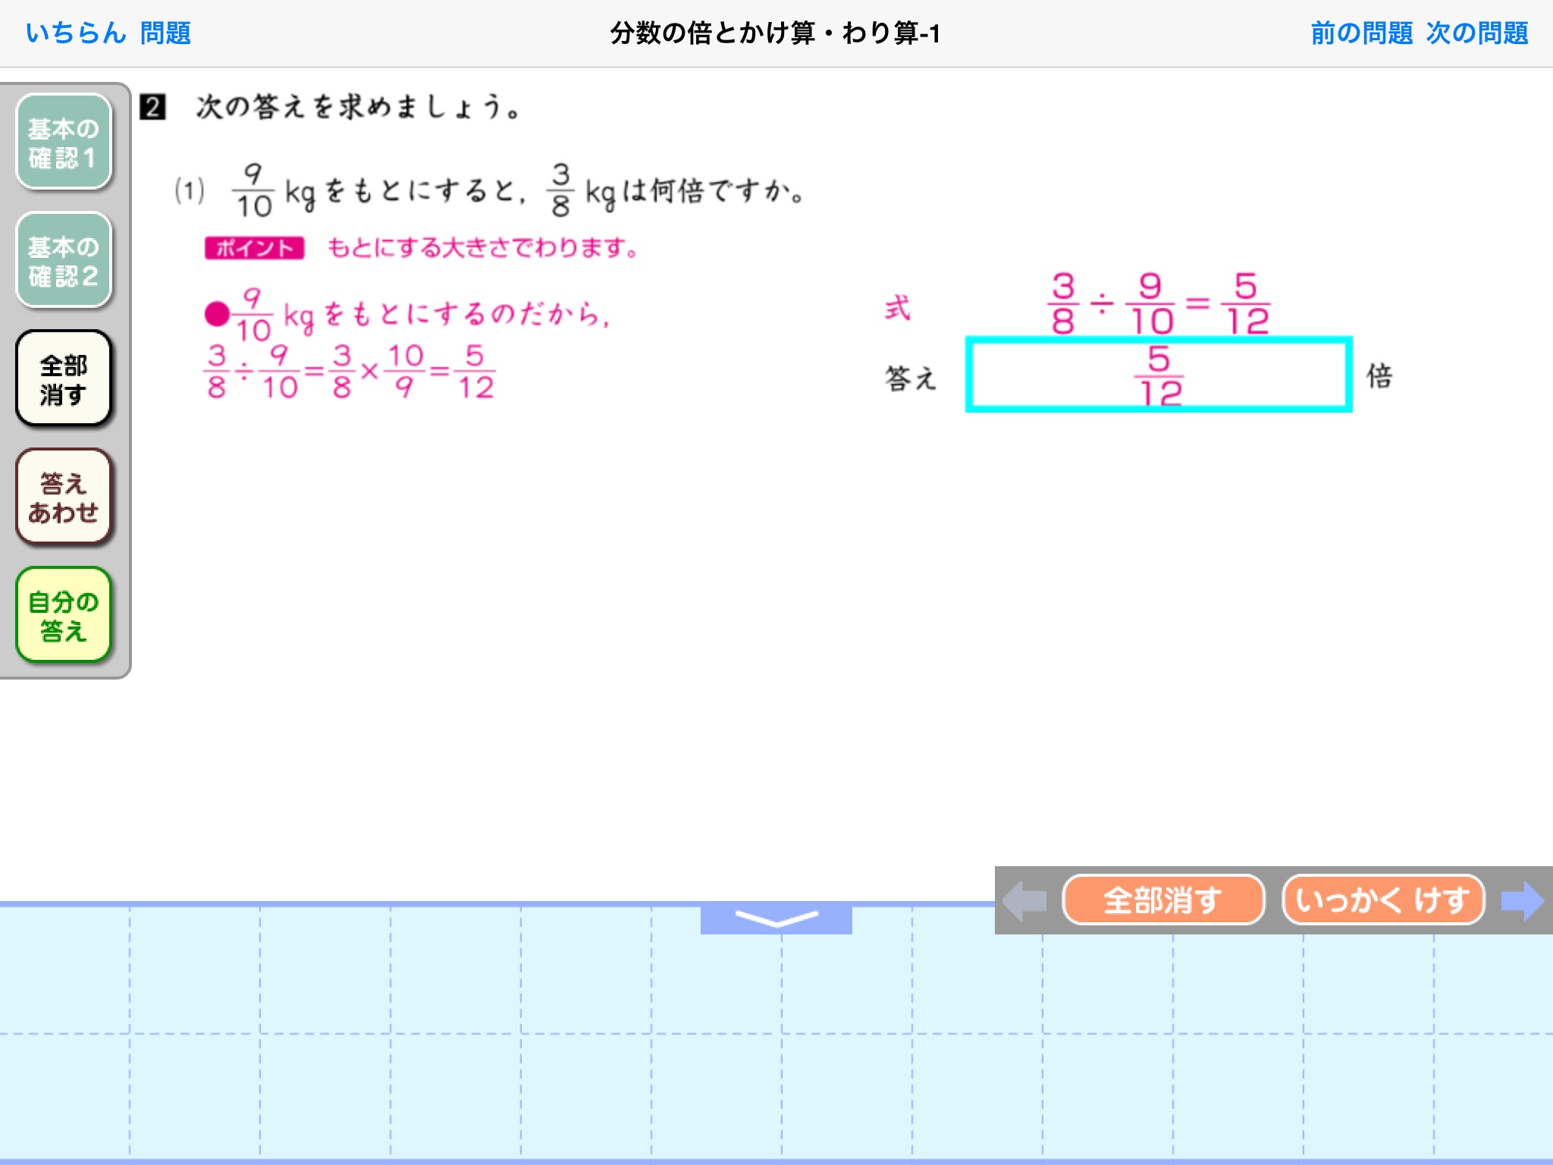
Task: Click the orange 全部消す button in writing toolbar
Action: [1163, 900]
